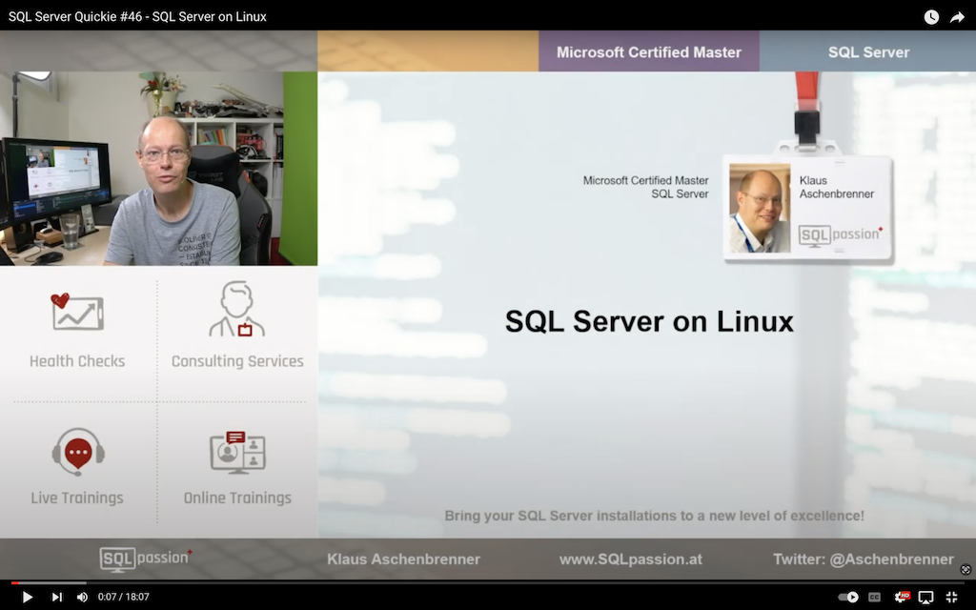The width and height of the screenshot is (976, 610).
Task: Seek on the video progress bar
Action: (x=488, y=583)
